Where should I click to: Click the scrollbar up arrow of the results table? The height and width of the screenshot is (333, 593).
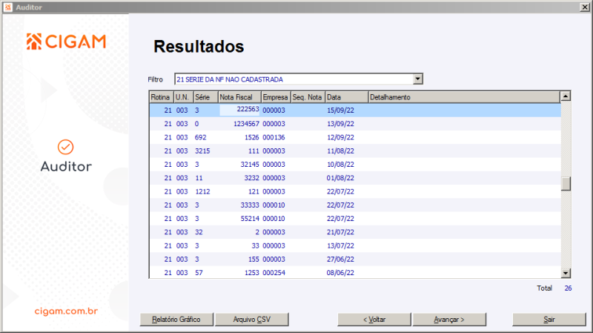(566, 96)
